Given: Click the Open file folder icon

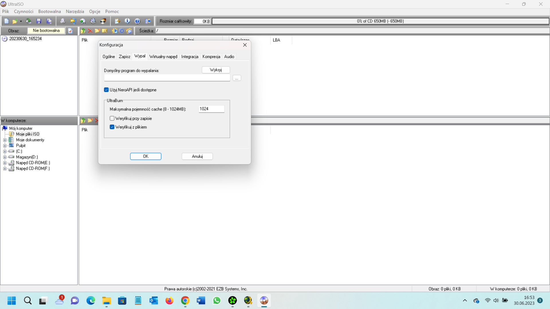Looking at the screenshot, I should pyautogui.click(x=15, y=21).
